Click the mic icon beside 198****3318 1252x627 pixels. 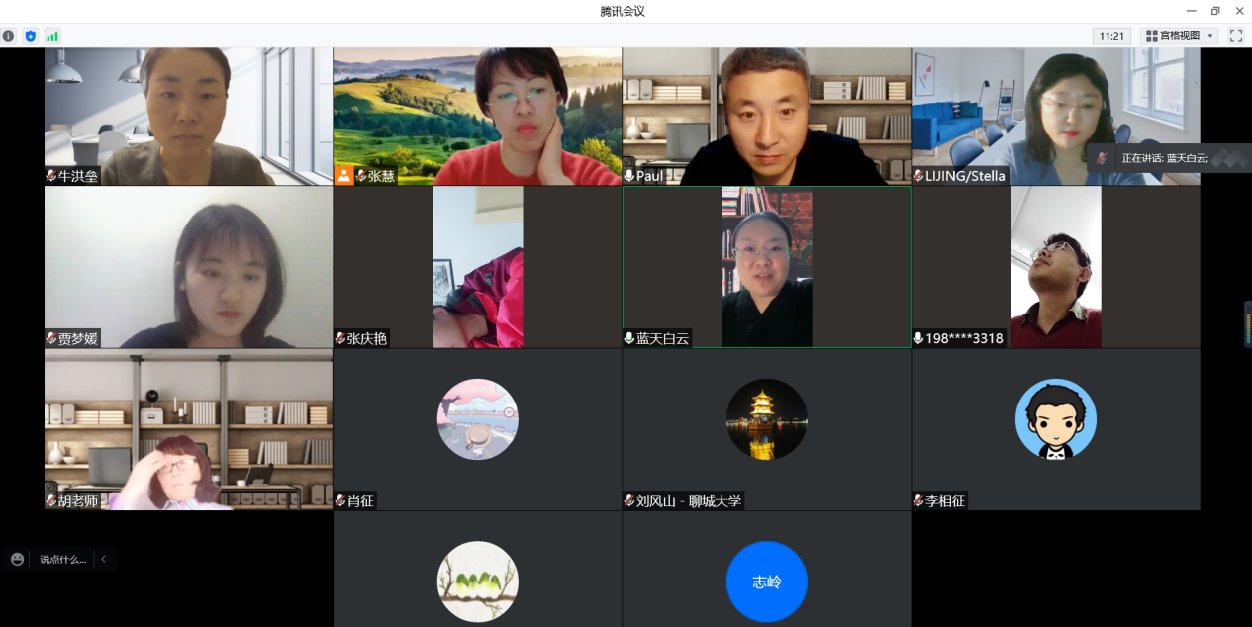click(x=918, y=338)
